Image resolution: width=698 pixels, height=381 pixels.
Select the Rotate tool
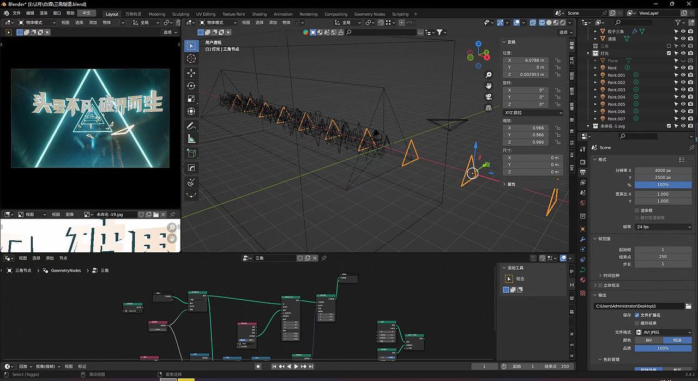(191, 86)
